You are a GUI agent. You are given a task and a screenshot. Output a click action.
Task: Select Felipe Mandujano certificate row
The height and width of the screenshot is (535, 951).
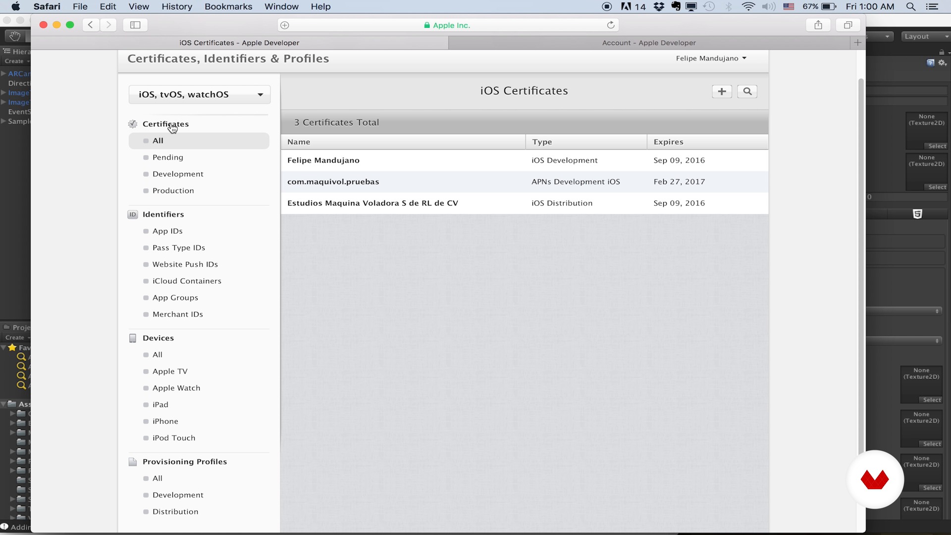click(x=525, y=160)
